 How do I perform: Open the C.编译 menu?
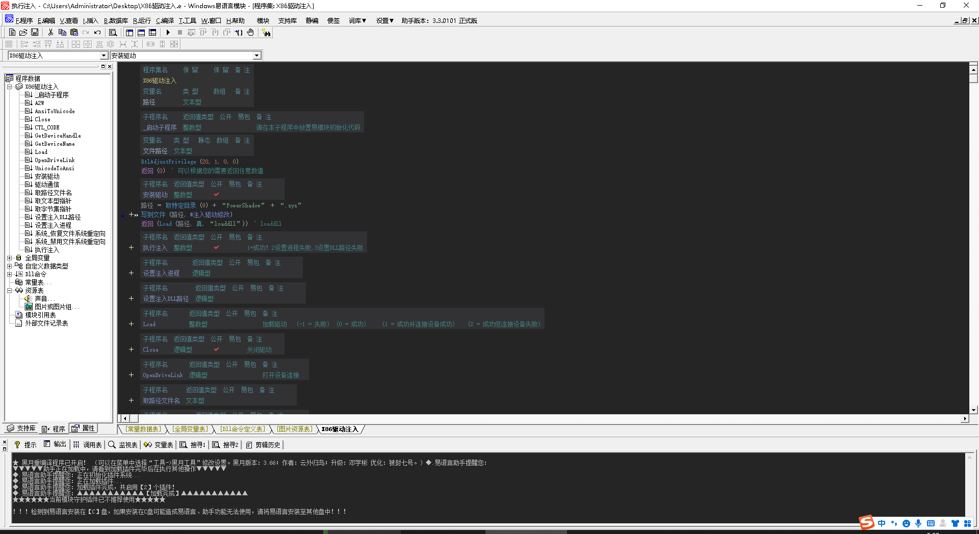(165, 21)
